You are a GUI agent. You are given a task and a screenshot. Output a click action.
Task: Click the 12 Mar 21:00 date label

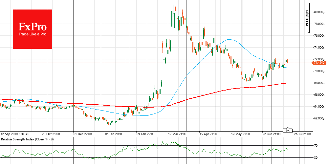177,134
